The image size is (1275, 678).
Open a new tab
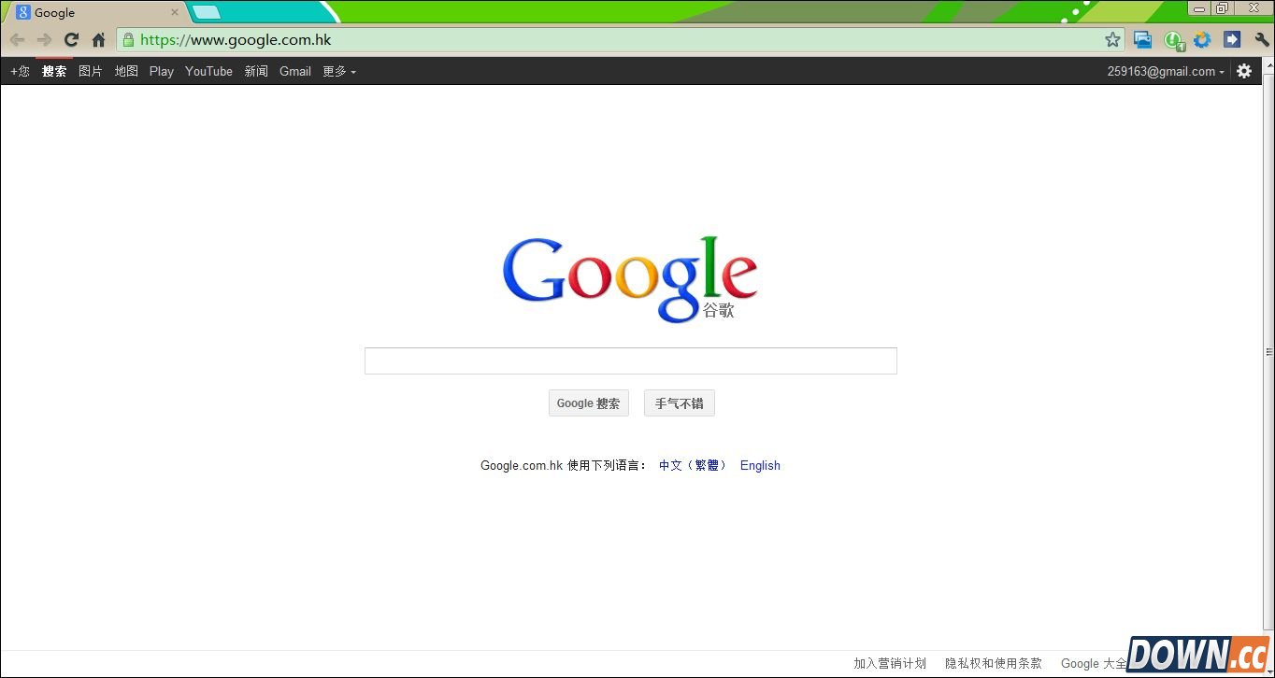[x=207, y=13]
